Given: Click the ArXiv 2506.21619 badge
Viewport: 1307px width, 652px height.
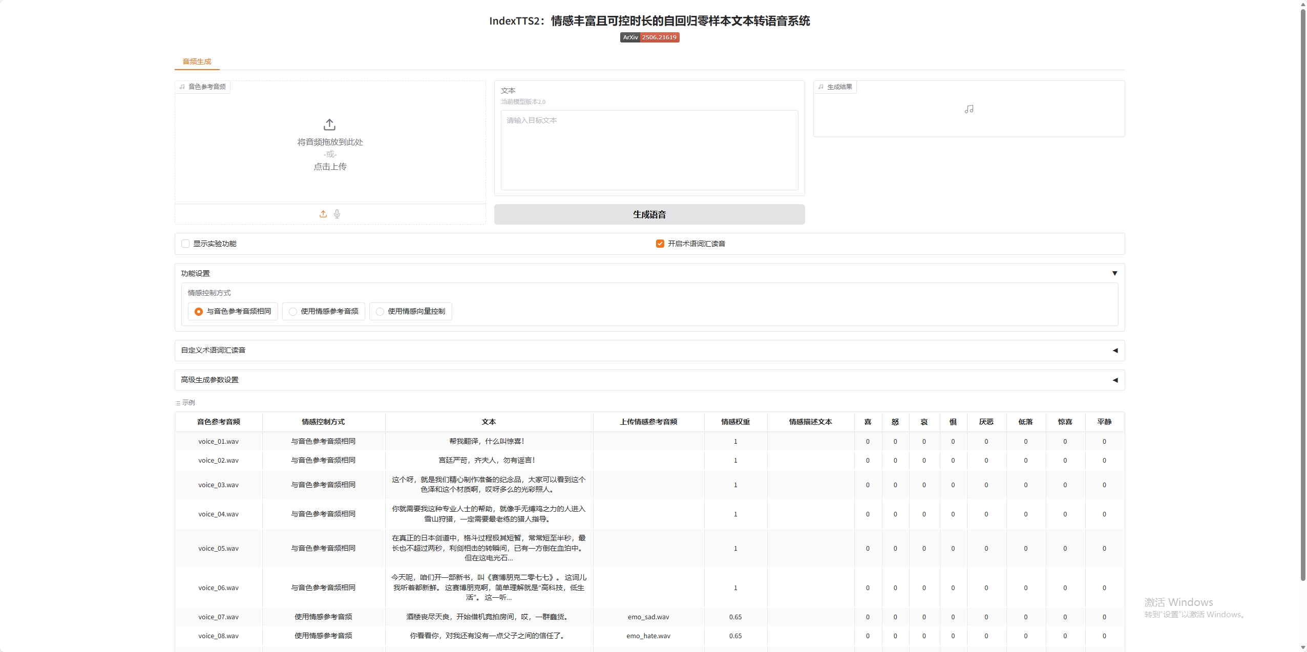Looking at the screenshot, I should [649, 37].
